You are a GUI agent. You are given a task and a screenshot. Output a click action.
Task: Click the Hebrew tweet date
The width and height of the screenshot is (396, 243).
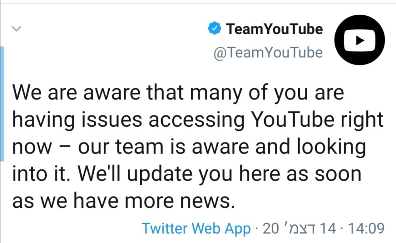tap(299, 228)
